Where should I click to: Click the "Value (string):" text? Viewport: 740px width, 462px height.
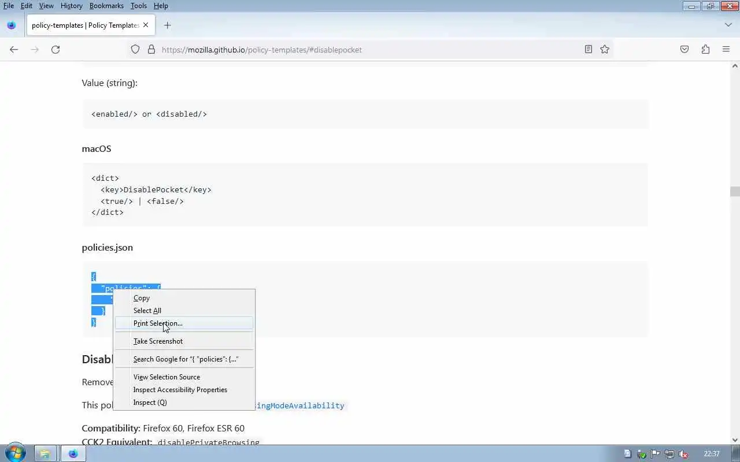[110, 83]
